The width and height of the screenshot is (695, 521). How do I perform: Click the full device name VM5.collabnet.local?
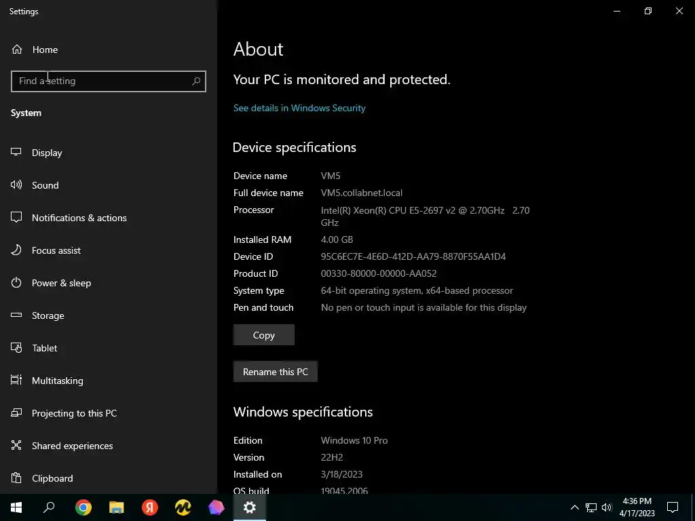(x=361, y=193)
